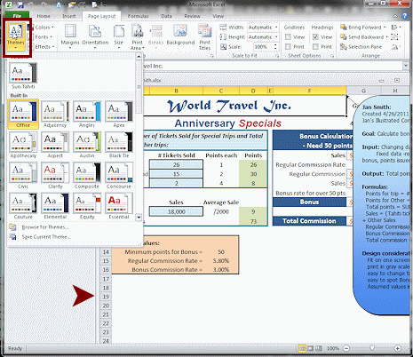Open the Selection Pane
This screenshot has height=357, width=413.
pos(361,47)
